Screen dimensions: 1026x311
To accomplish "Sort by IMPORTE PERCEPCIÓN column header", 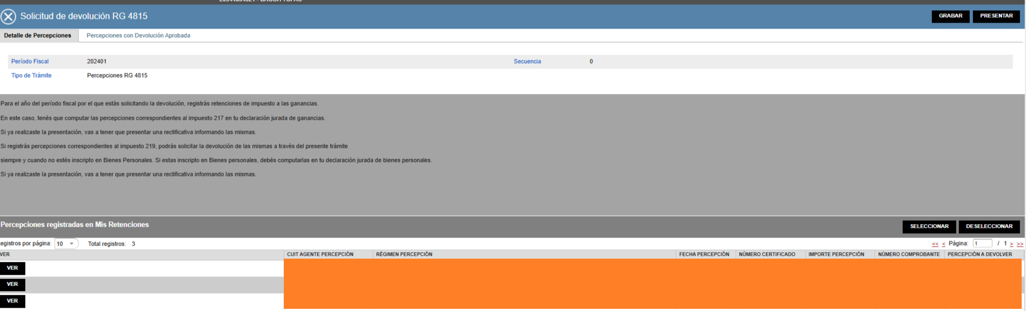I will pyautogui.click(x=836, y=254).
